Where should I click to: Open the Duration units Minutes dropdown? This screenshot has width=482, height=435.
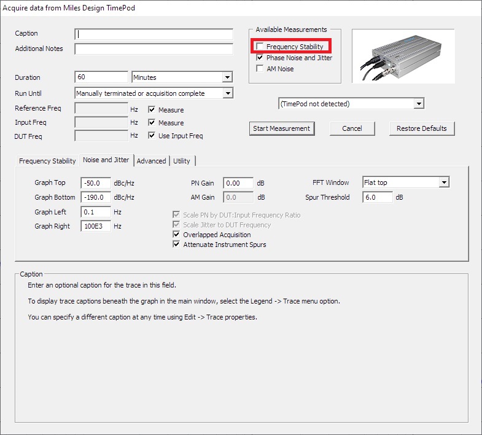click(182, 77)
